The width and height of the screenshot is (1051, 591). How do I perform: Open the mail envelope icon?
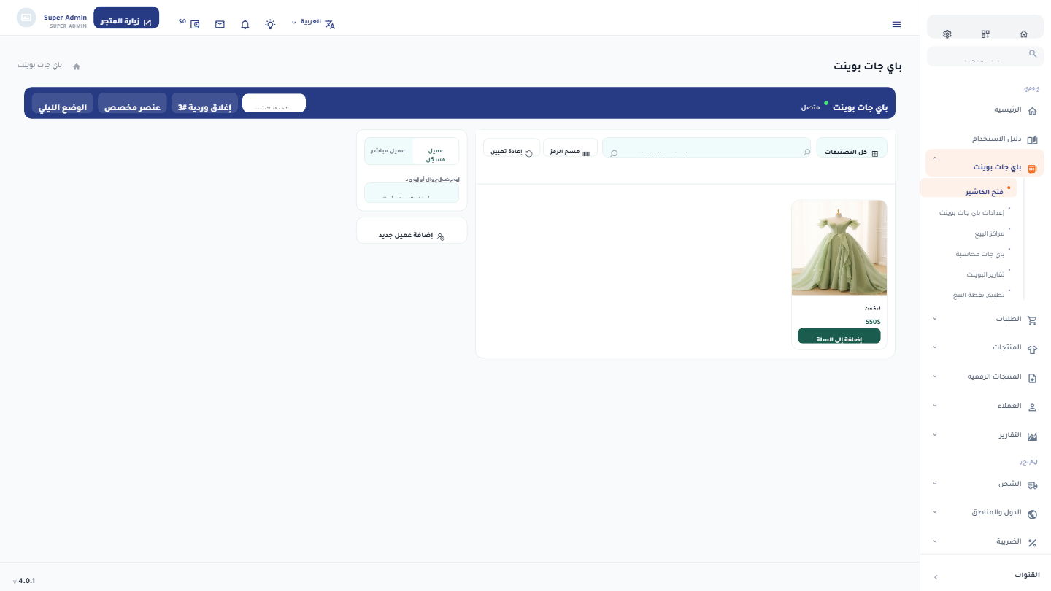220,24
